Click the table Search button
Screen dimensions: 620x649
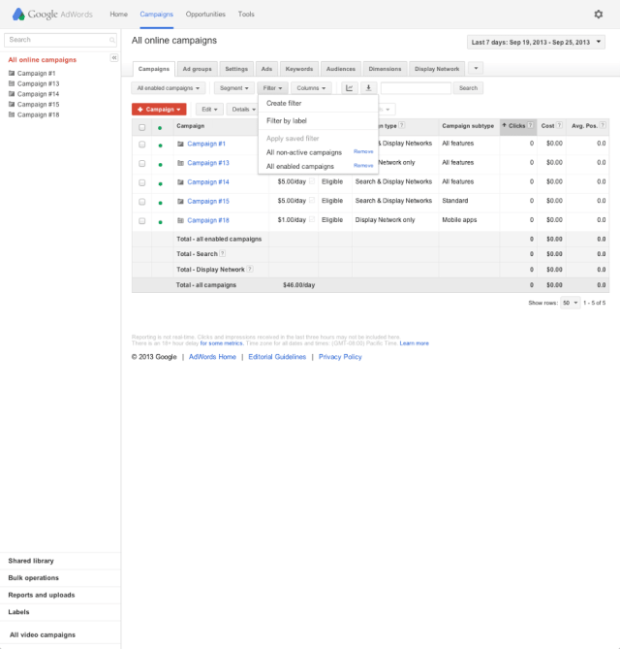(468, 87)
